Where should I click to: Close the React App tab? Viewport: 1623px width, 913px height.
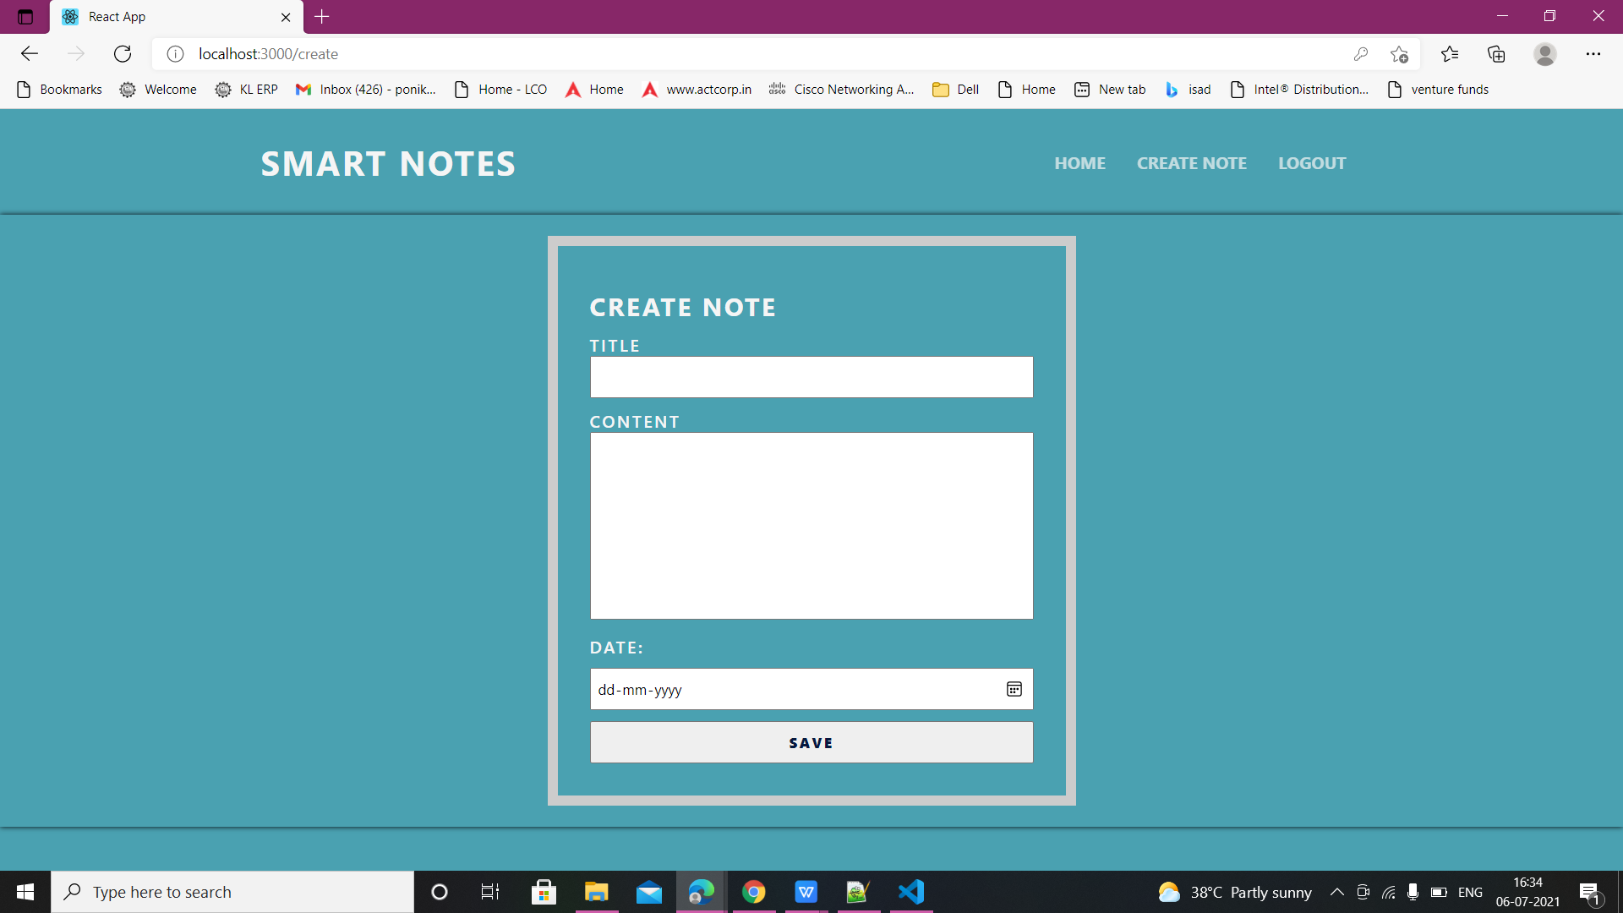click(x=286, y=17)
